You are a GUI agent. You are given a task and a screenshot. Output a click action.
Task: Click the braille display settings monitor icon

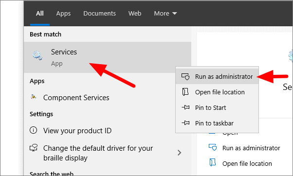[34, 148]
